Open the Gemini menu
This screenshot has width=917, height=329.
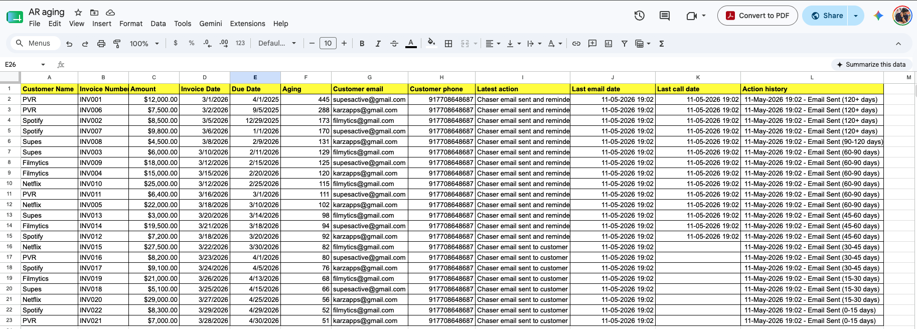point(211,24)
